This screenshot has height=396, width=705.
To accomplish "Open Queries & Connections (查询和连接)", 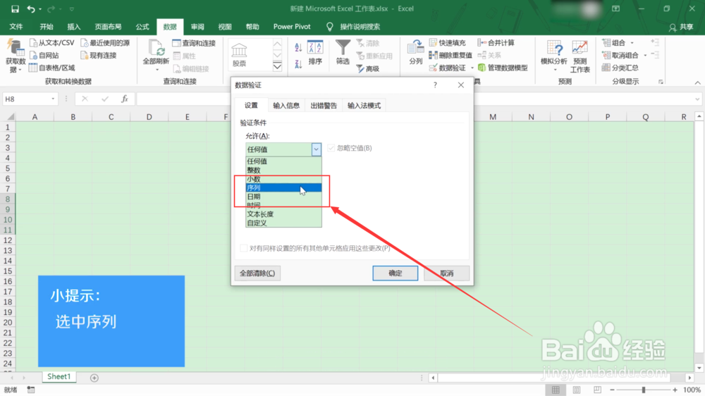I will click(195, 43).
